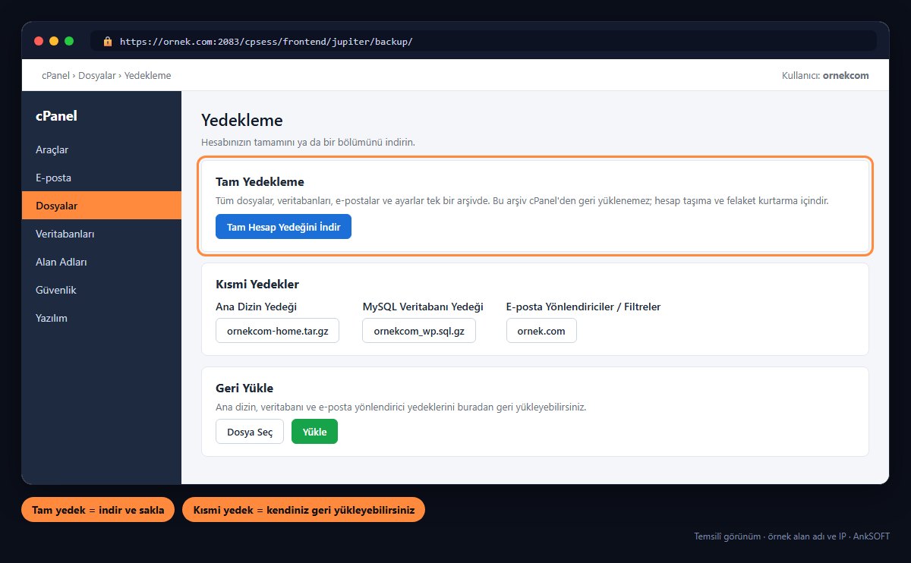The width and height of the screenshot is (911, 563).
Task: Download ornekcom_wp.sql.gz database backup
Action: 419,331
